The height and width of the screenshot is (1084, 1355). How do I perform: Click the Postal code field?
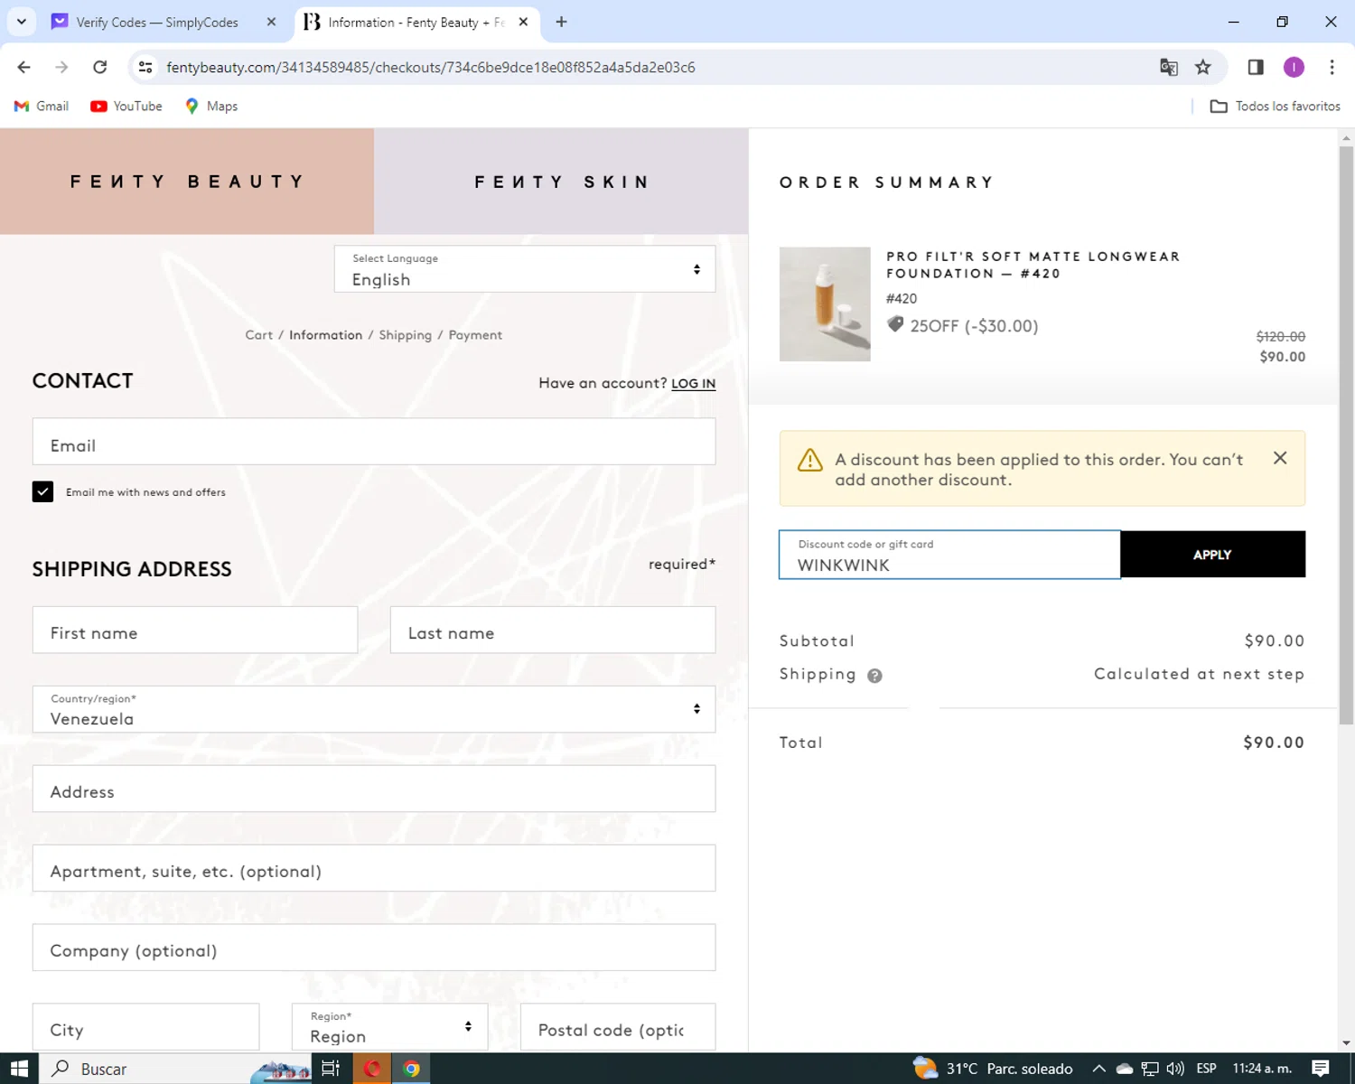coord(618,1027)
